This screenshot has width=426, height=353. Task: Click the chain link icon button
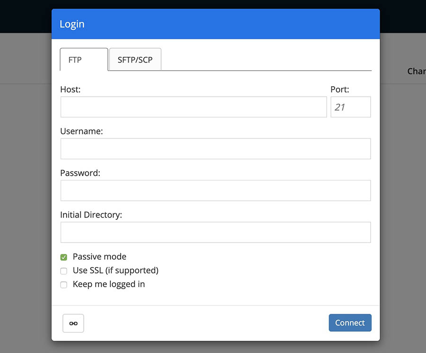[73, 323]
